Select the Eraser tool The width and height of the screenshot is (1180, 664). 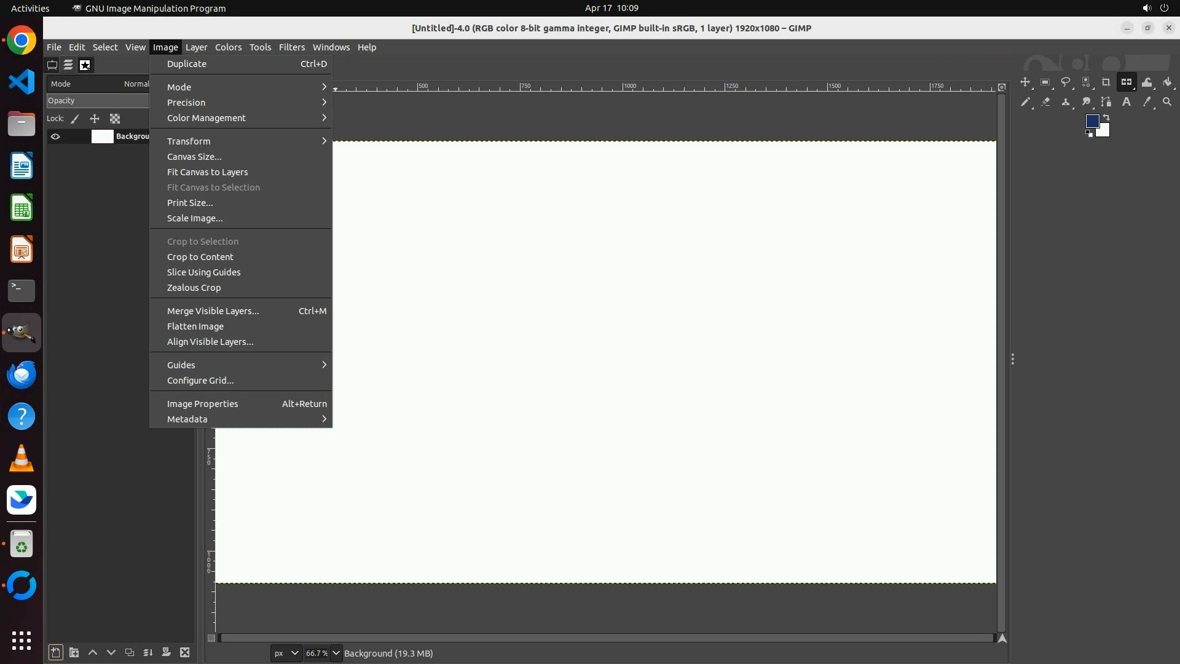click(x=1045, y=102)
